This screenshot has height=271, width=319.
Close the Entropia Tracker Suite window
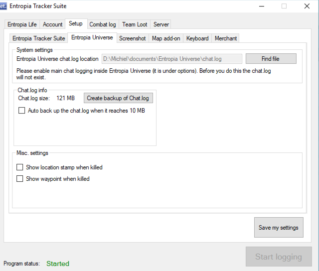307,6
